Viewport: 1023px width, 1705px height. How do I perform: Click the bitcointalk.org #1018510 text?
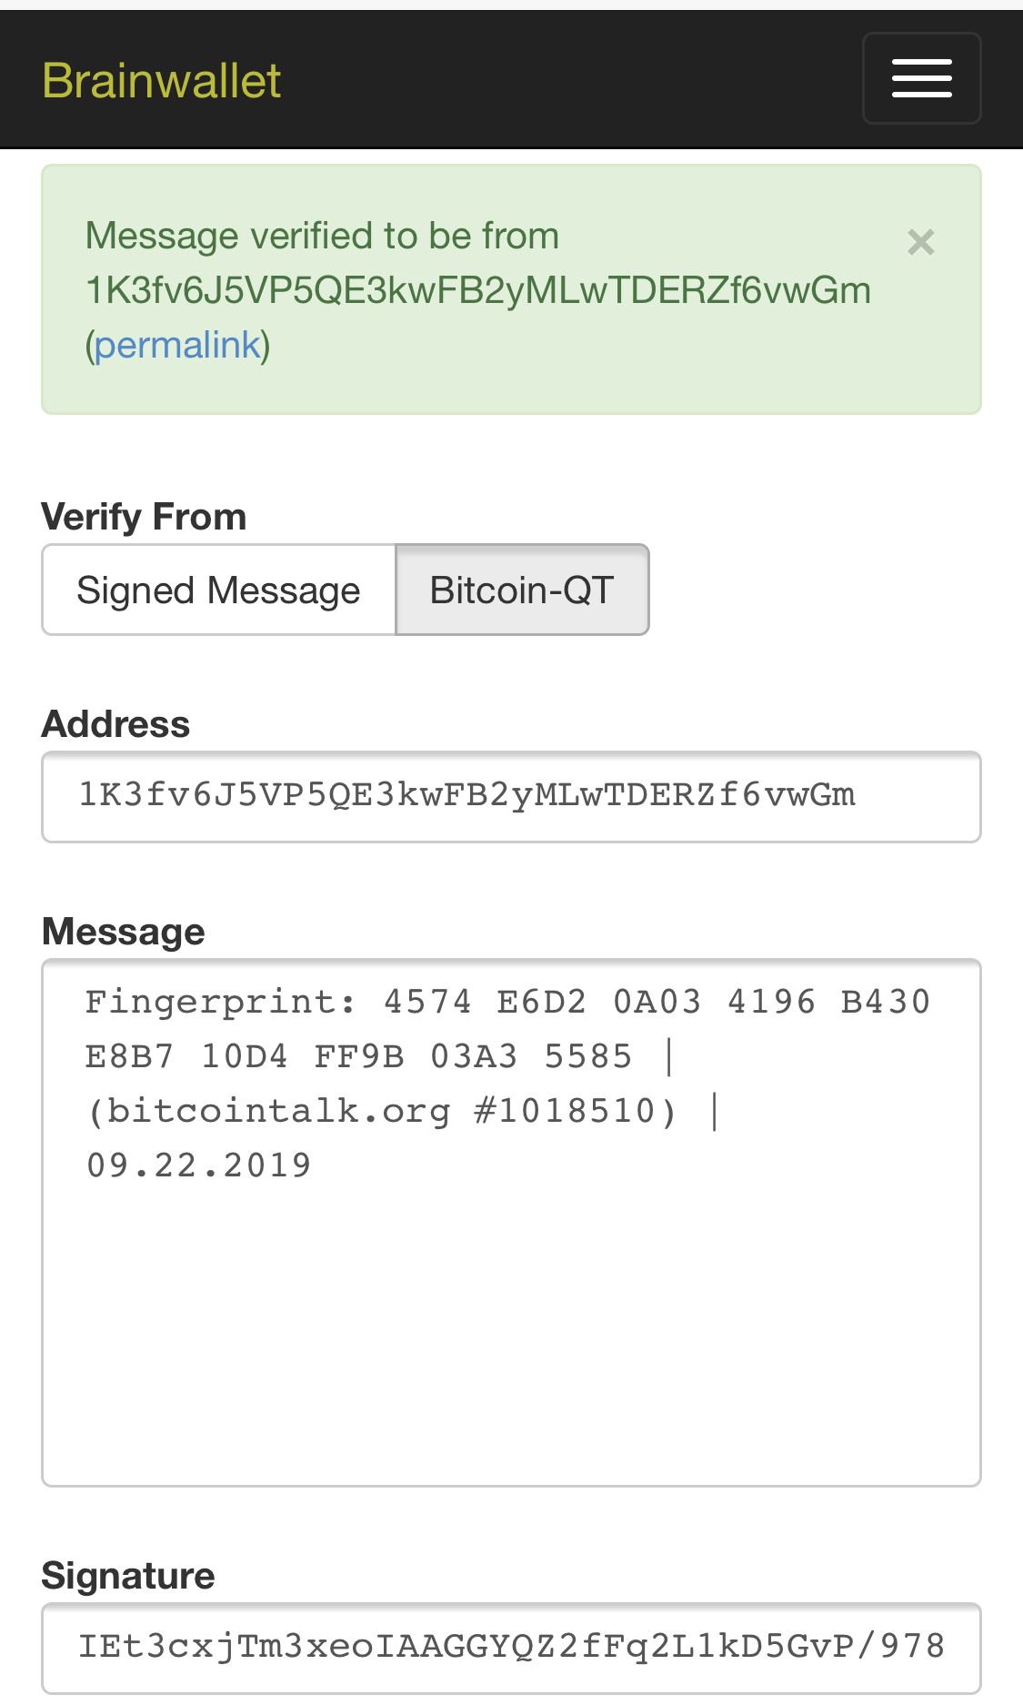pyautogui.click(x=382, y=1111)
